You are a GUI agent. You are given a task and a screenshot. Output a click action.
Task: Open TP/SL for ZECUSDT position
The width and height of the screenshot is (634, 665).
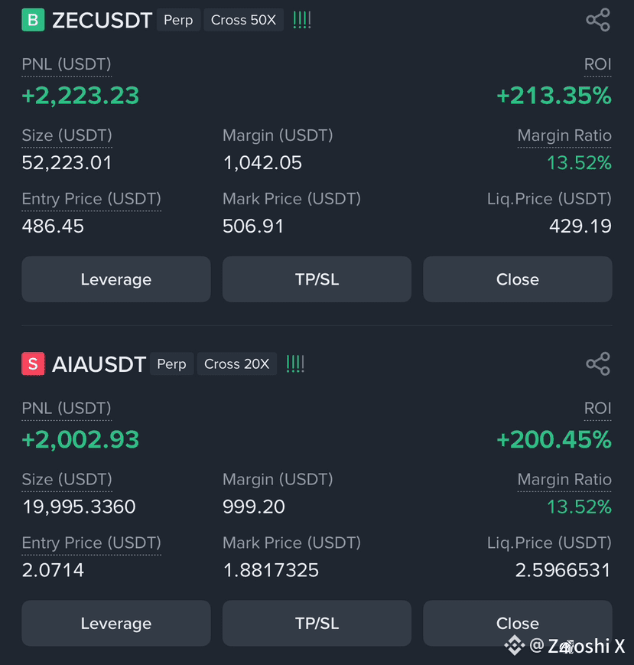[x=317, y=279]
